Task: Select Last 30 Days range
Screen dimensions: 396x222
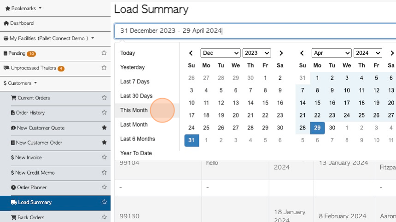Action: [x=147, y=96]
